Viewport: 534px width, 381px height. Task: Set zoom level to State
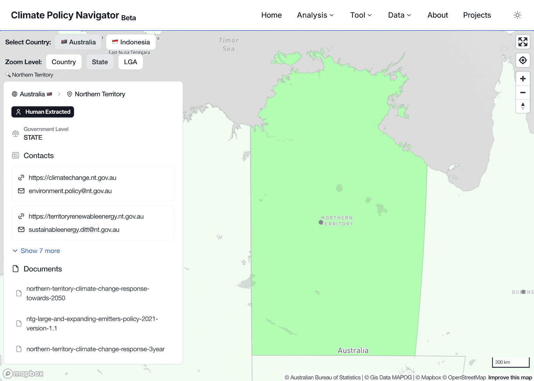pyautogui.click(x=100, y=62)
